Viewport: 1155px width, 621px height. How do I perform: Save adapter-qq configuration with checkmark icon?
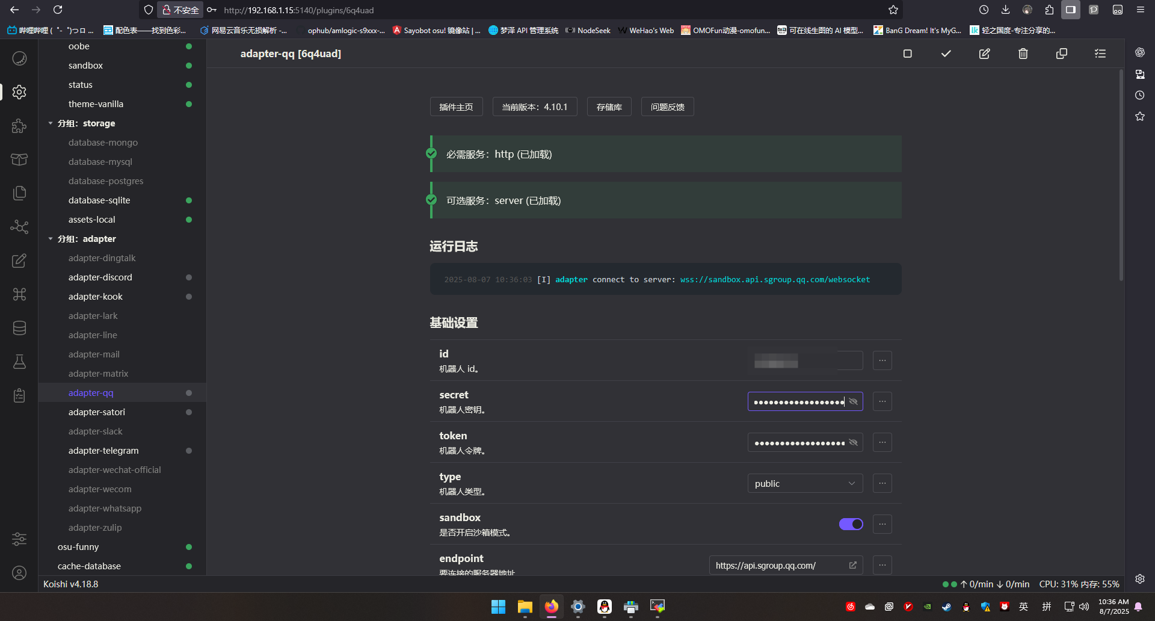[946, 54]
